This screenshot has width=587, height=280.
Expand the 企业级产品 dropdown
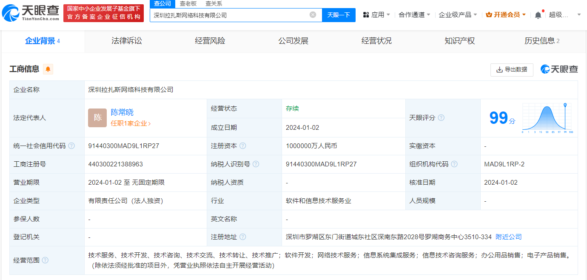pyautogui.click(x=457, y=15)
